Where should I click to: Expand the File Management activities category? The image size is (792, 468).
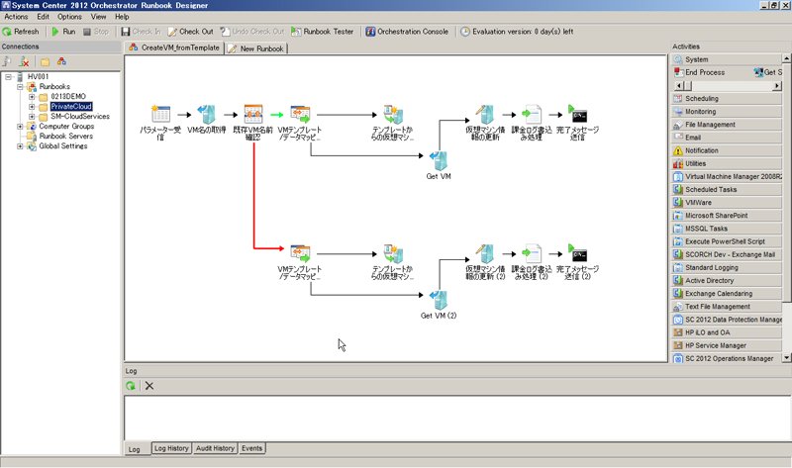(727, 125)
